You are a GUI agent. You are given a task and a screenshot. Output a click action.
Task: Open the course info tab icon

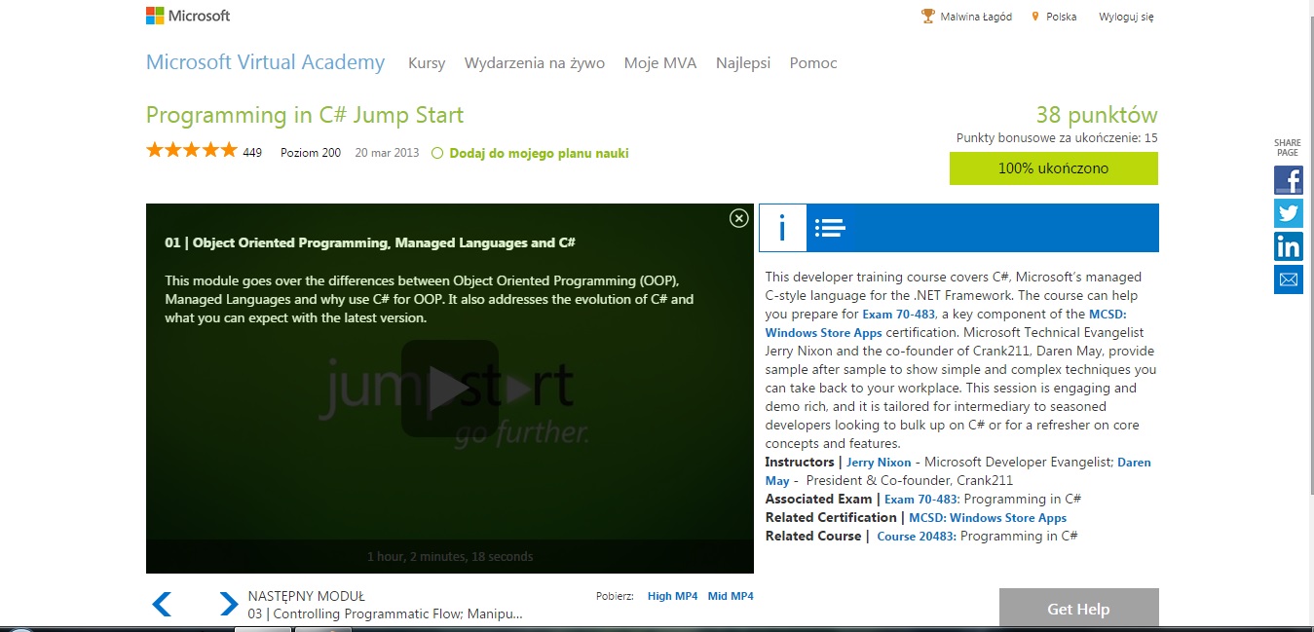pyautogui.click(x=782, y=228)
